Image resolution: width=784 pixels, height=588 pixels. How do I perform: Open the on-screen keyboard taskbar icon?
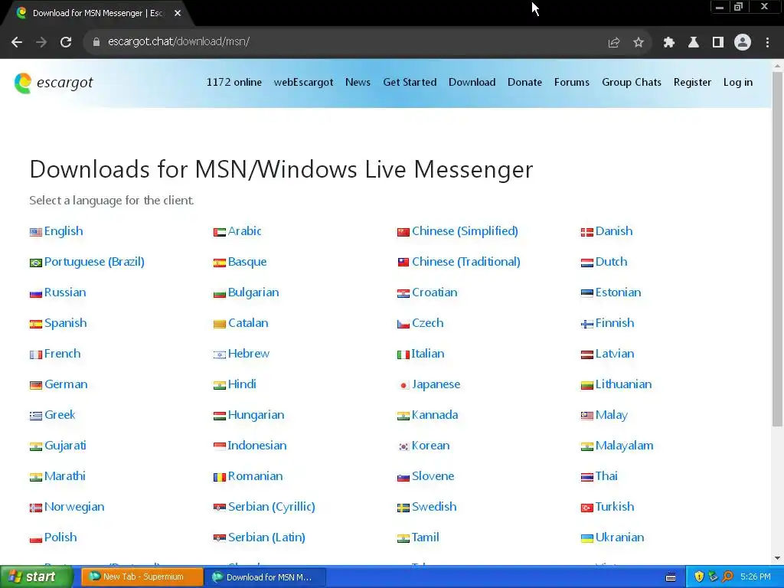pos(671,577)
